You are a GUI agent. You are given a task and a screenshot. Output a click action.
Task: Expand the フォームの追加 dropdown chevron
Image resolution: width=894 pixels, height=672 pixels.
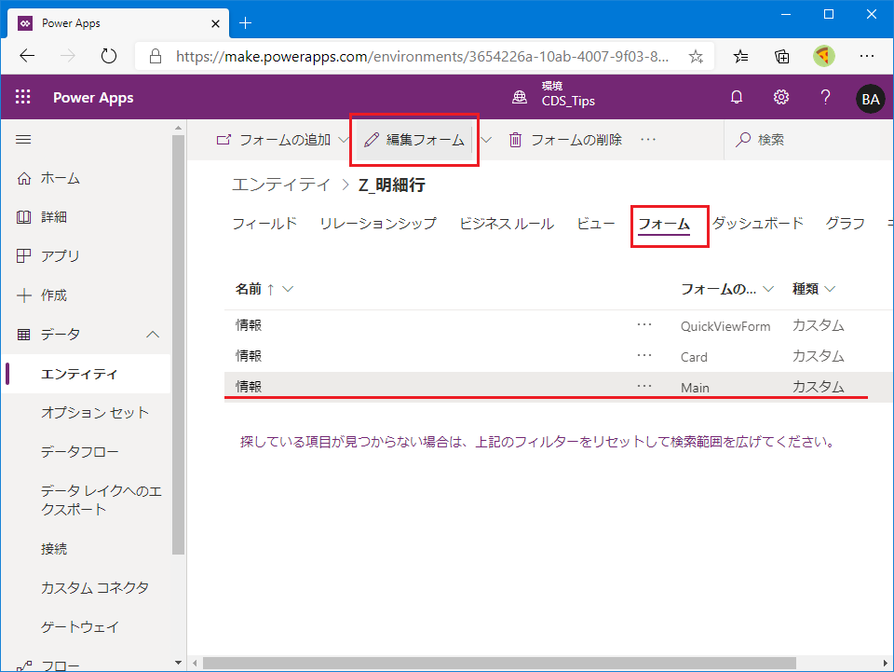coord(344,140)
